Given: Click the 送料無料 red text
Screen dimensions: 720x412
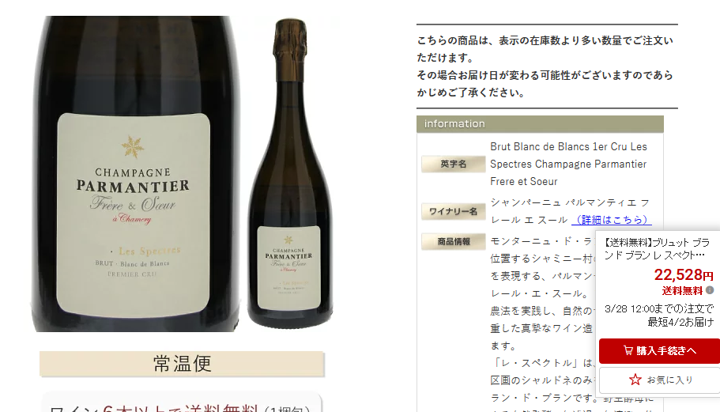Looking at the screenshot, I should (x=682, y=290).
